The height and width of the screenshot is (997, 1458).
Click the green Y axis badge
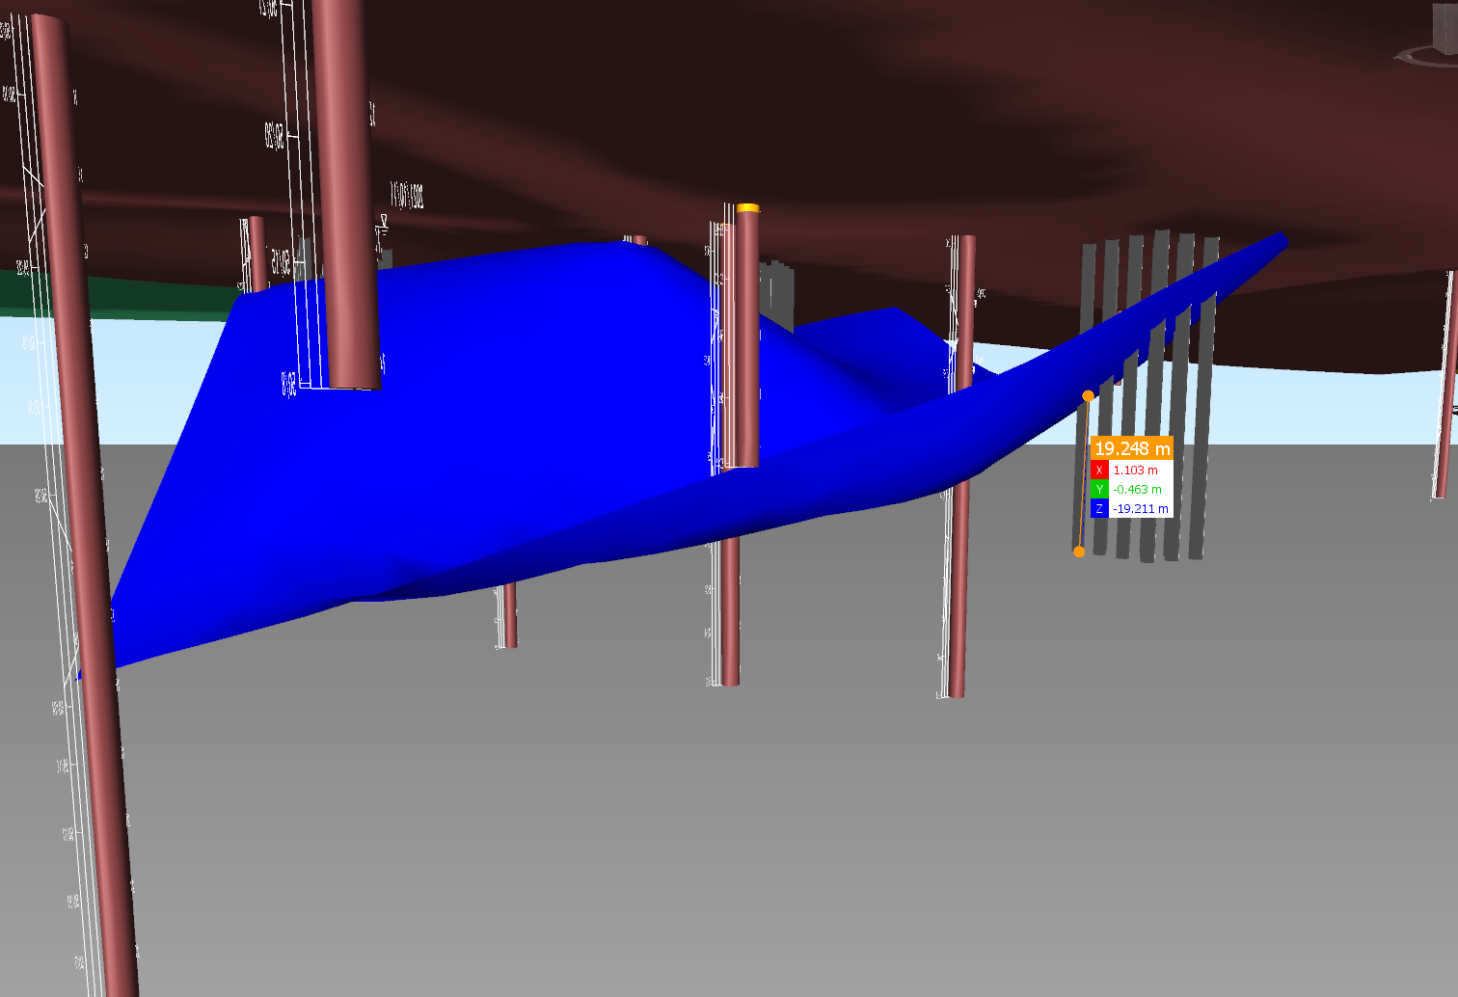[x=1099, y=490]
